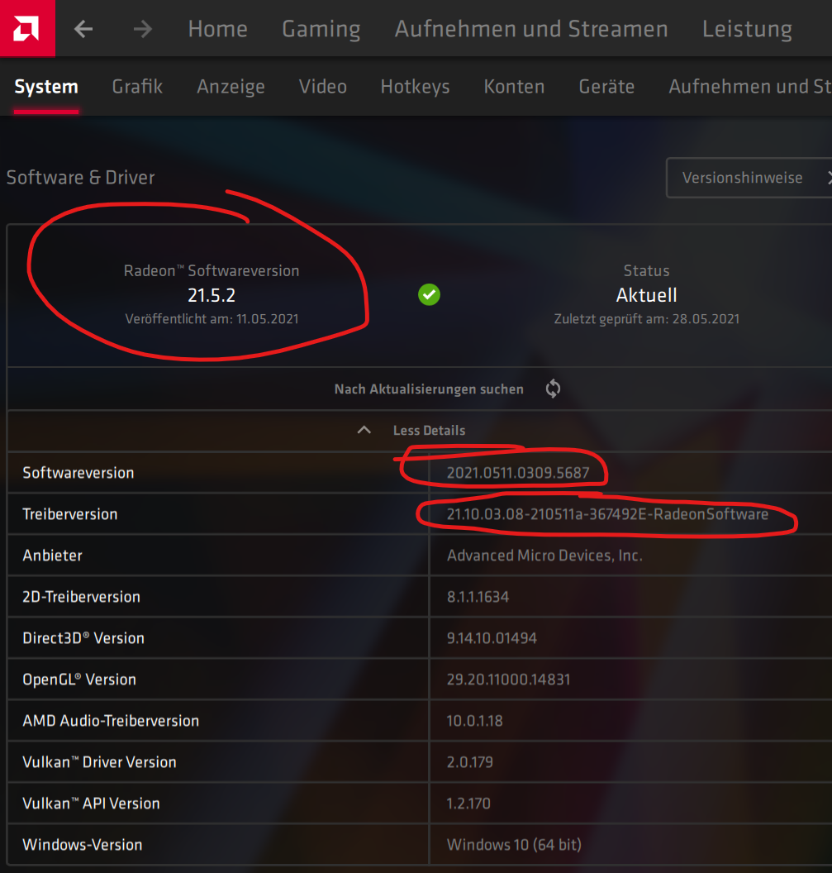Viewport: 832px width, 873px height.
Task: Click the 2D-Treiberversion label
Action: click(x=81, y=597)
